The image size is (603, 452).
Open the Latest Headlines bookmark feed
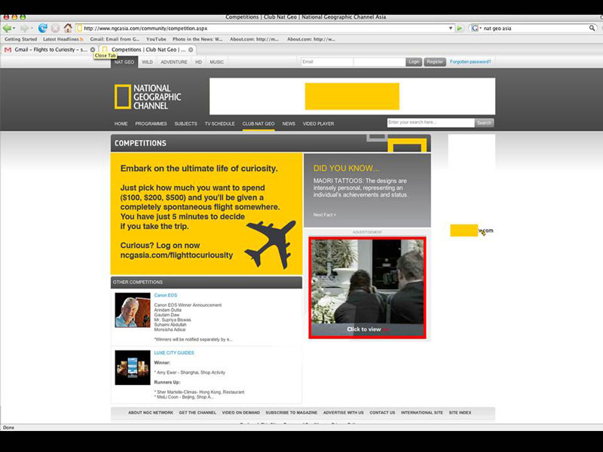coord(63,39)
